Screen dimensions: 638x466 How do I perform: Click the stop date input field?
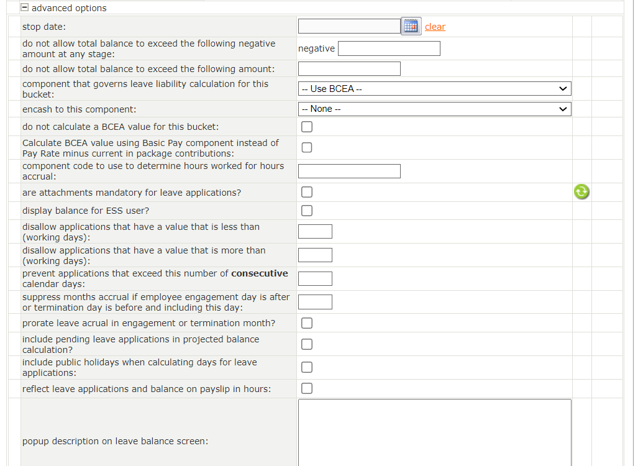[x=349, y=26]
